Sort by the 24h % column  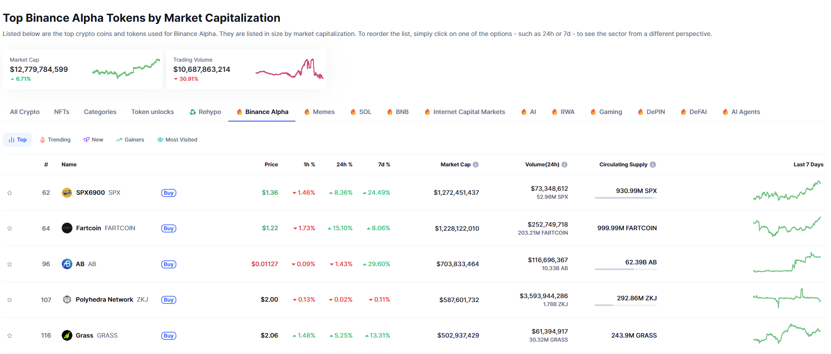[x=344, y=165]
